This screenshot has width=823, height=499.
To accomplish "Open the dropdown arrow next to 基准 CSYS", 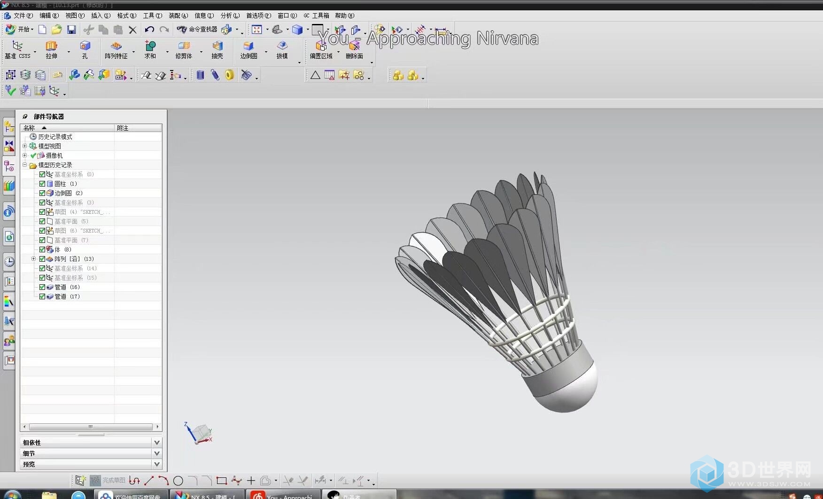I will [x=35, y=52].
